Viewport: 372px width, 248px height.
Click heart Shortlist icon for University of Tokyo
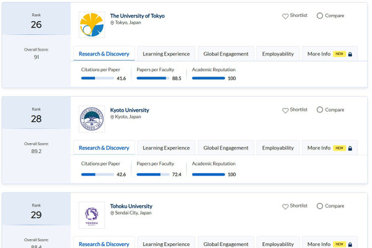pos(285,16)
